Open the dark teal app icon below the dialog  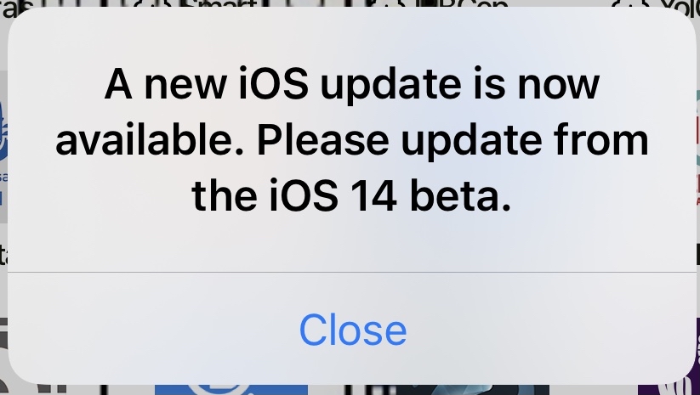(472, 389)
